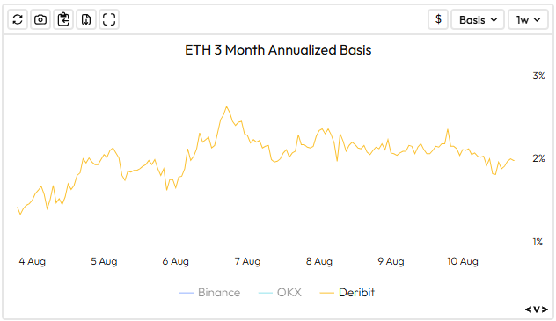Click the Binance blue legend line swatch
Image resolution: width=556 pixels, height=321 pixels.
(187, 294)
